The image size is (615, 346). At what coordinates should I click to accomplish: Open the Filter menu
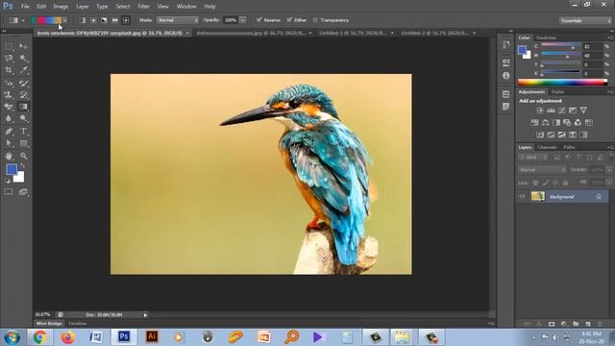[143, 7]
